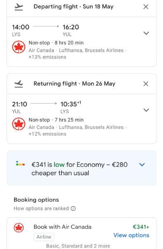The width and height of the screenshot is (163, 249).
Task: Select the Returning flight Mon 26 May header
Action: click(x=74, y=84)
